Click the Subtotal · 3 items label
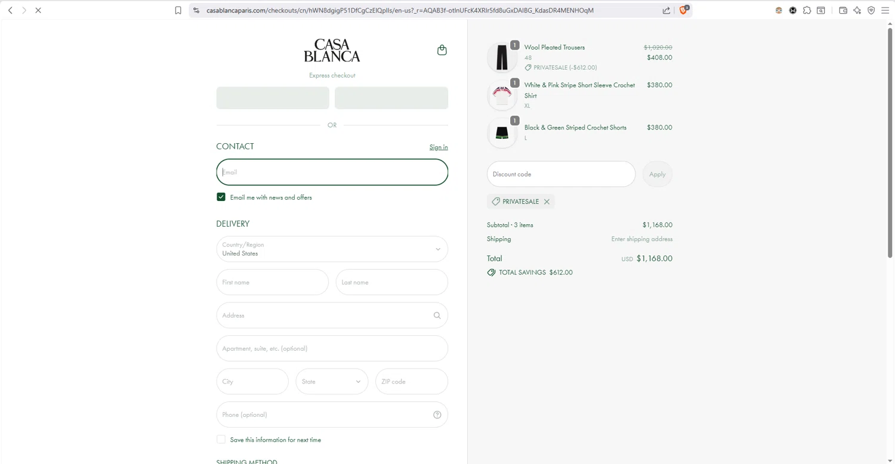 click(510, 225)
